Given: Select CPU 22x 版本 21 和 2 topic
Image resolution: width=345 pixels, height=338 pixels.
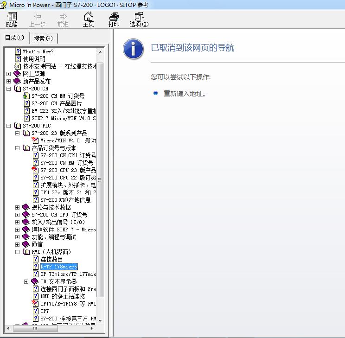Looking at the screenshot, I should pyautogui.click(x=68, y=192).
